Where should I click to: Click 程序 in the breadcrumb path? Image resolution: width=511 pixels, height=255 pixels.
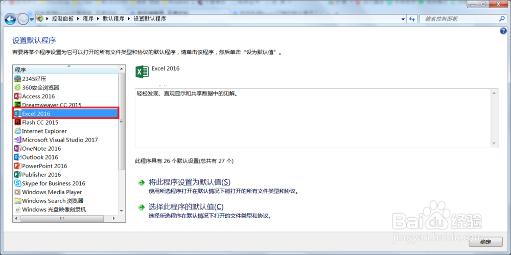88,19
